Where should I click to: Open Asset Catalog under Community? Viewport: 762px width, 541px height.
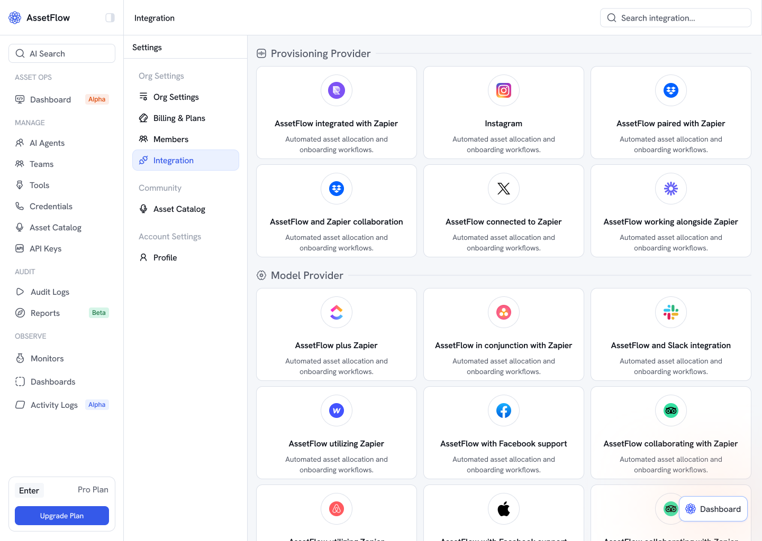[186, 209]
